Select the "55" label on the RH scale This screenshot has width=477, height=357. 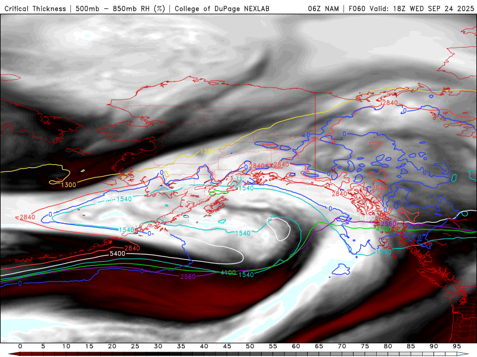pyautogui.click(x=273, y=346)
